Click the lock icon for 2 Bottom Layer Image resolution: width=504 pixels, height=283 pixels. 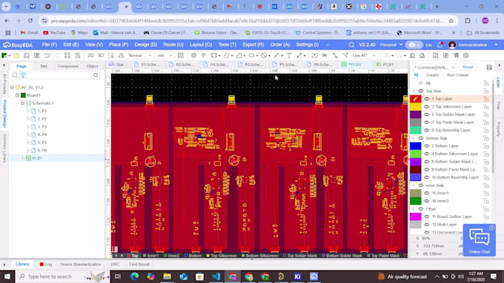coord(486,146)
